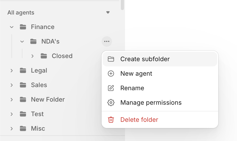Viewport: 237px width, 141px height.
Task: Open the All agents dropdown arrow
Action: (x=108, y=12)
